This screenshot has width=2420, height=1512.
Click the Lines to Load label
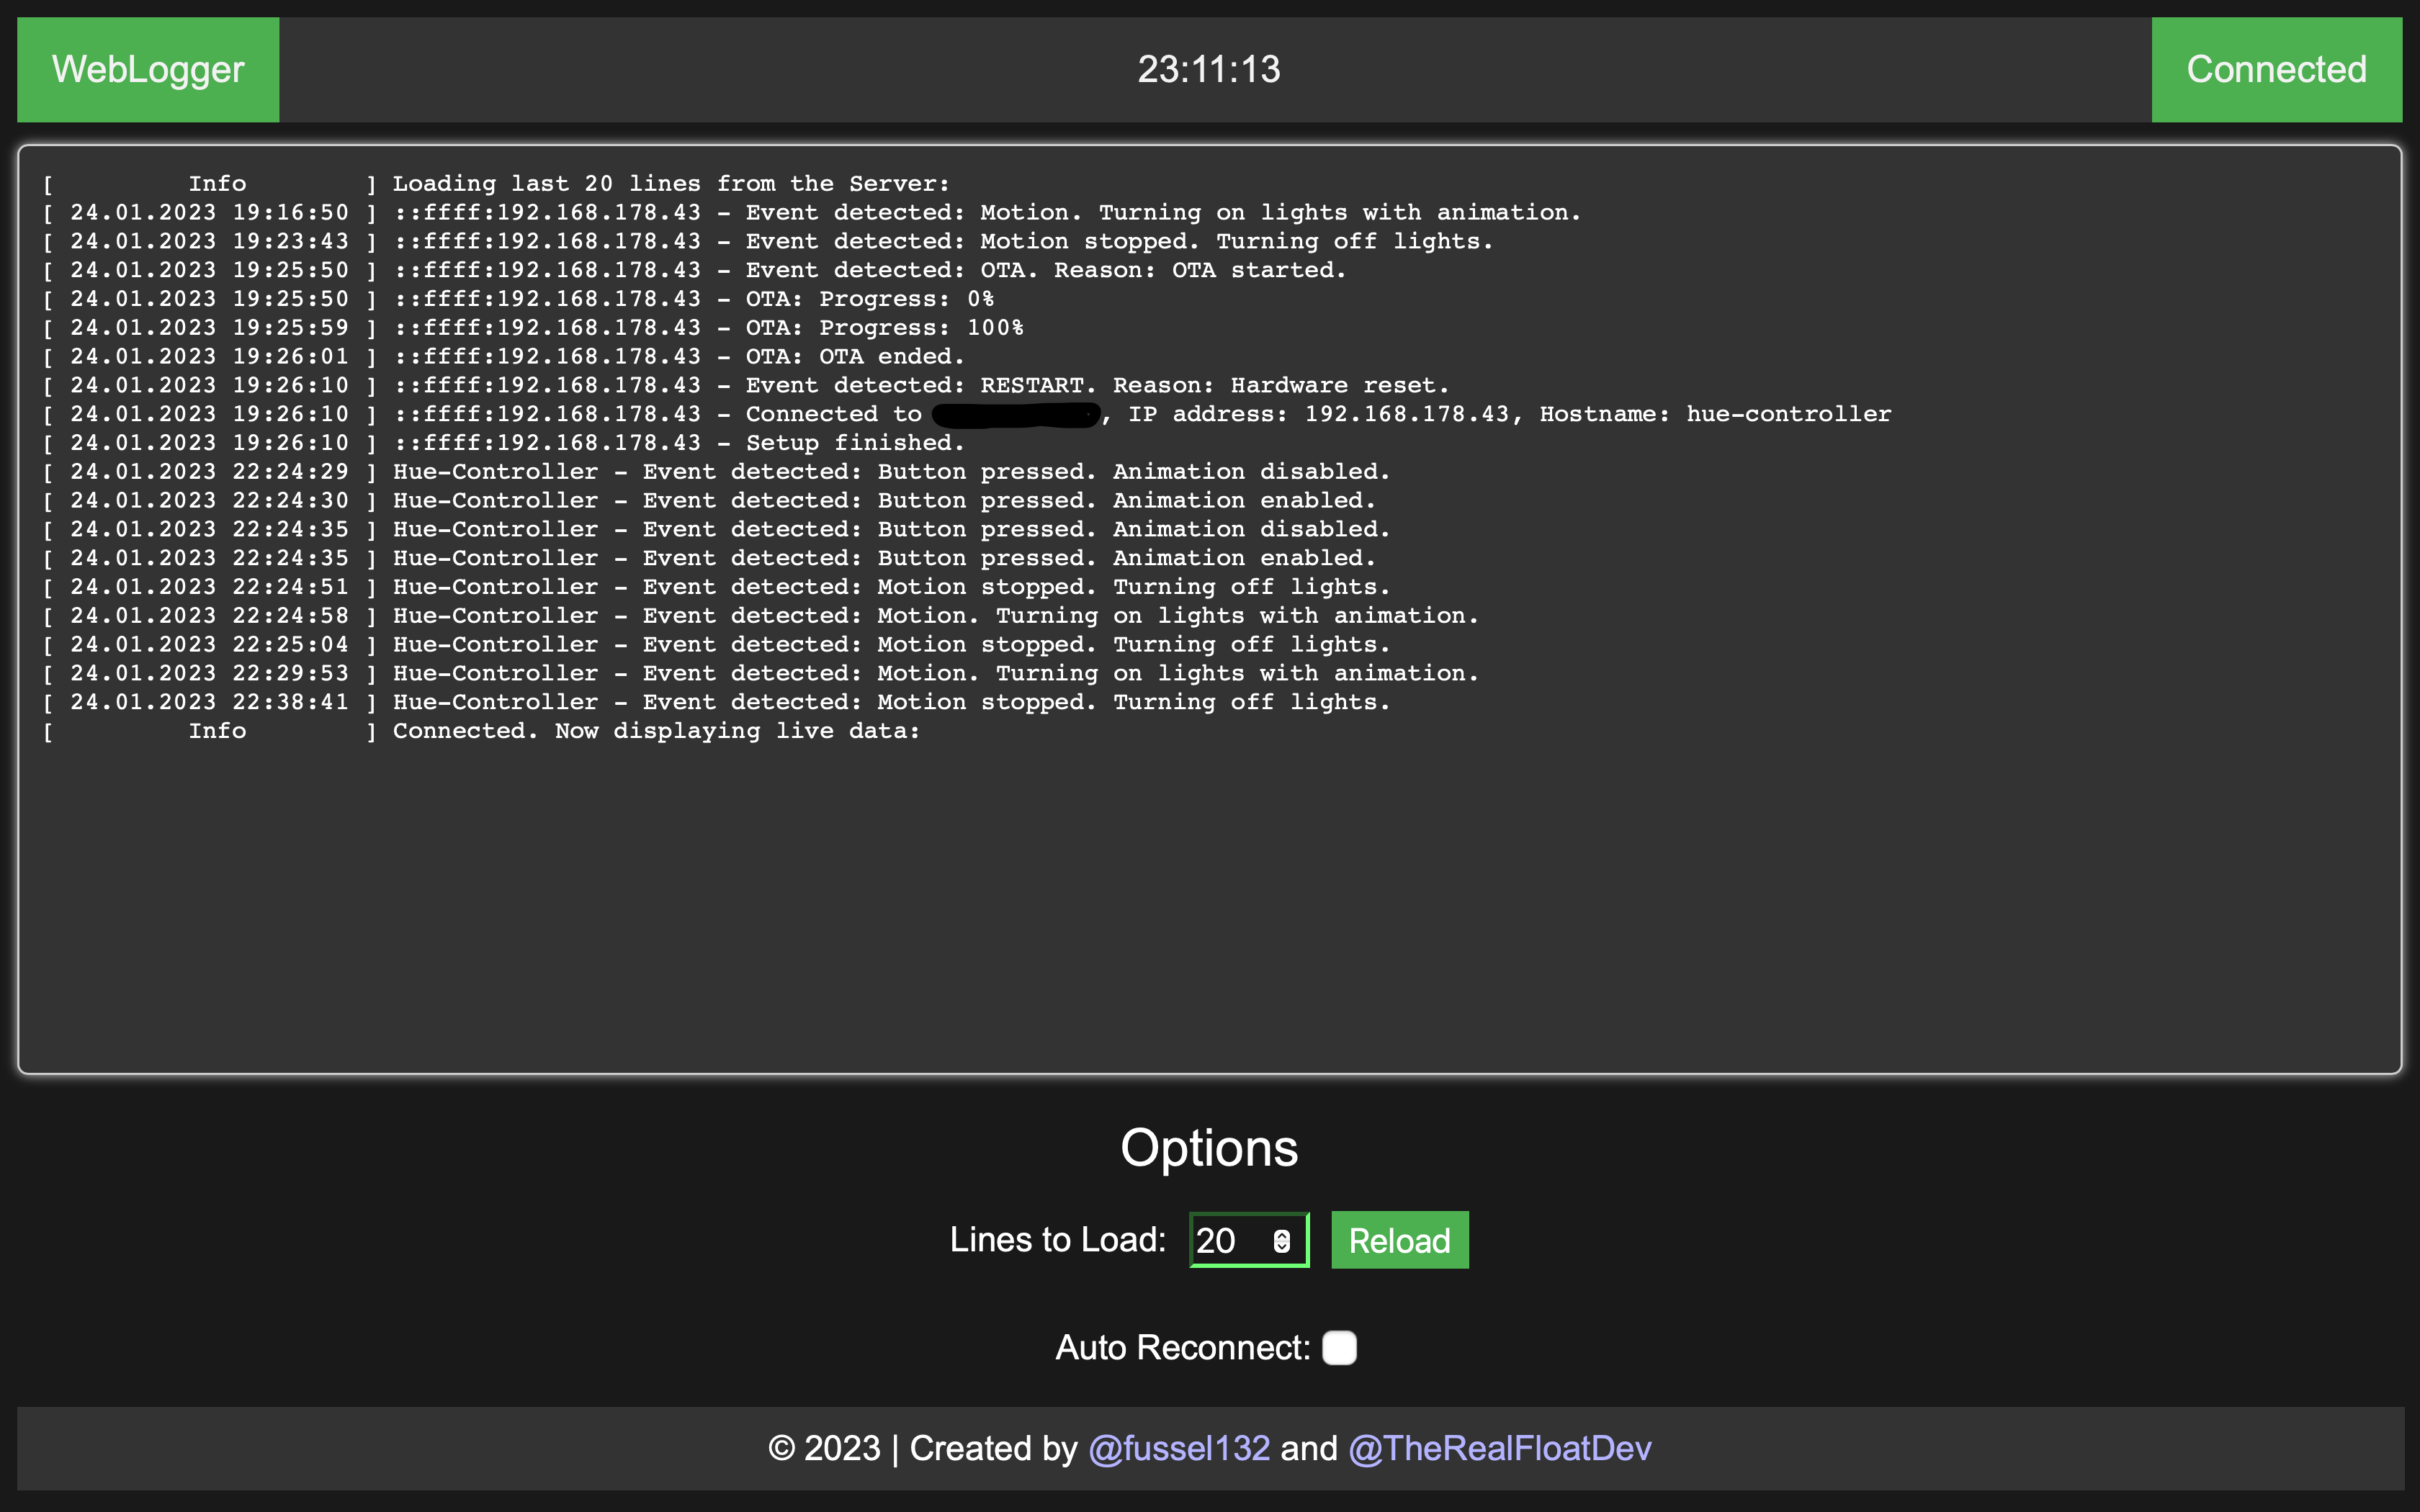click(x=1057, y=1240)
